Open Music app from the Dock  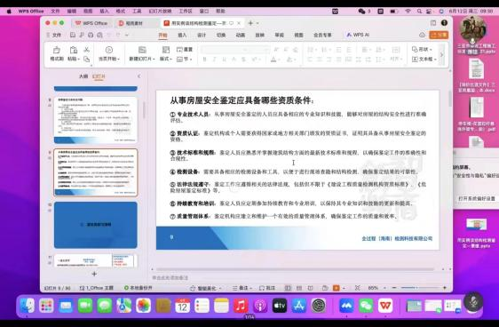pyautogui.click(x=241, y=306)
